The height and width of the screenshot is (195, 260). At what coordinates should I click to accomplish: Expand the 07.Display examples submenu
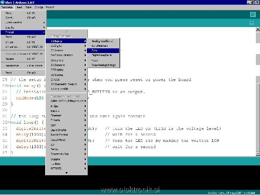pos(67,70)
